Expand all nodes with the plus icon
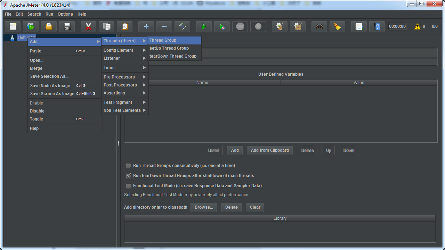 (x=146, y=26)
